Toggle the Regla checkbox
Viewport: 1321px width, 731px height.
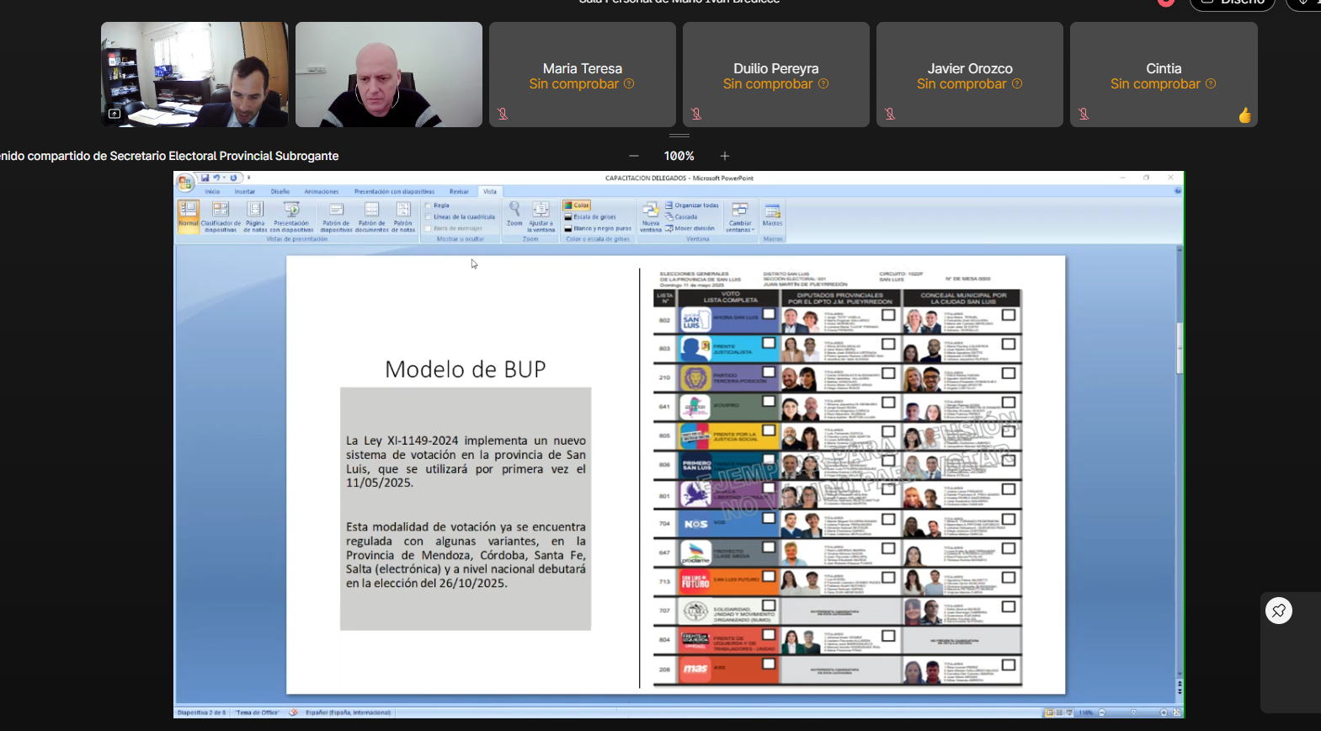tap(429, 205)
